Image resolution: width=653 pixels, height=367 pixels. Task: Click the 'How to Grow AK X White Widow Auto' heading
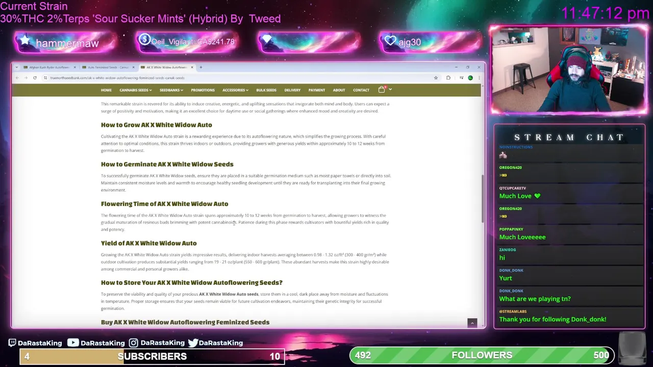pos(156,125)
